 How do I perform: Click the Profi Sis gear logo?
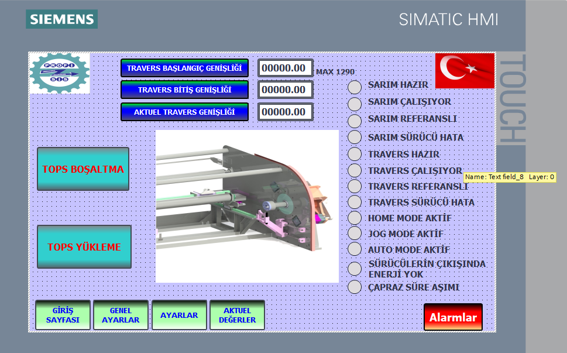(59, 73)
